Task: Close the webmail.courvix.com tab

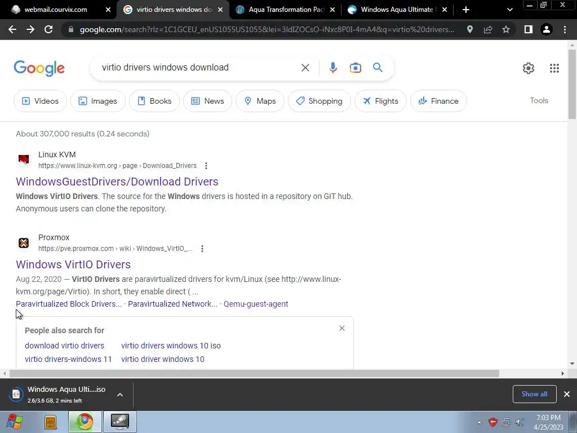Action: (108, 10)
